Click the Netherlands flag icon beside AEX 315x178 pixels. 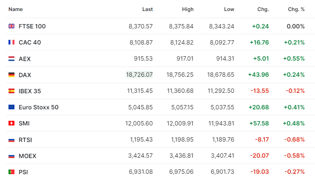click(x=11, y=58)
